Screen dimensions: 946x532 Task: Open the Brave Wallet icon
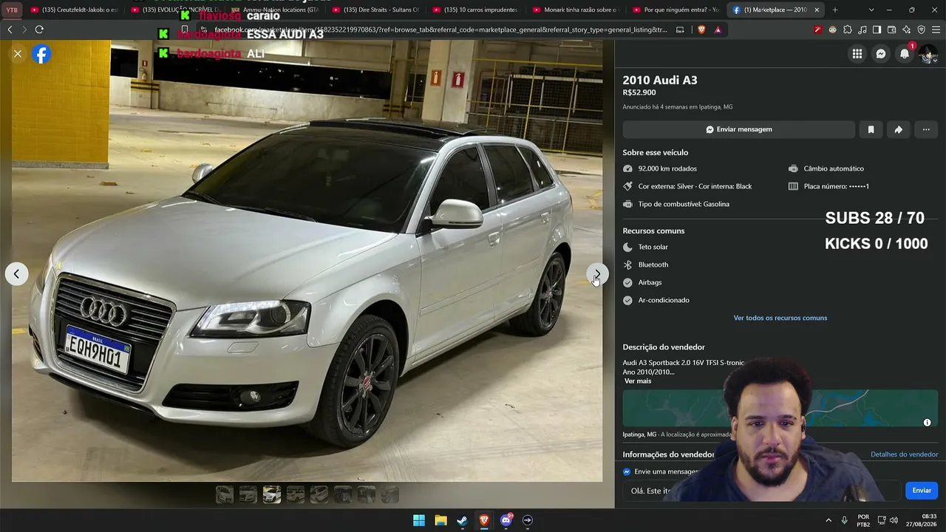(891, 30)
